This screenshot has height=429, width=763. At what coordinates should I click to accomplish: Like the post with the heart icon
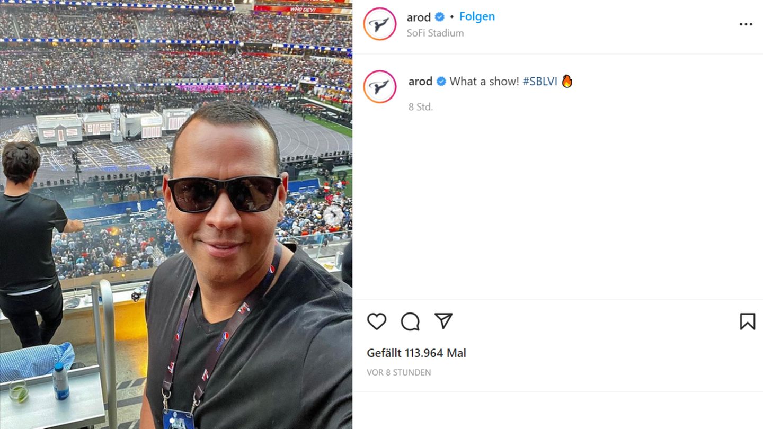pos(377,321)
